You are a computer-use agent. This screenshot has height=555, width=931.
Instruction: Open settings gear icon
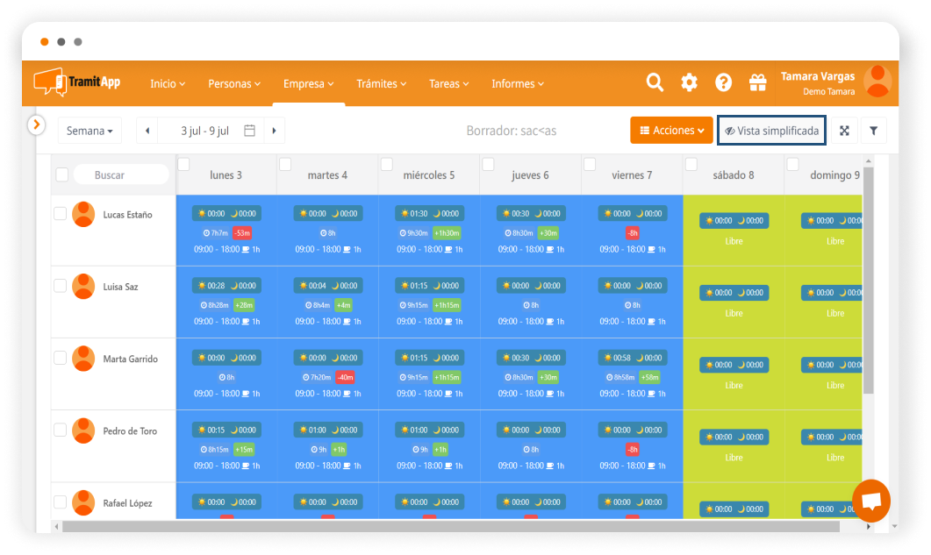689,82
